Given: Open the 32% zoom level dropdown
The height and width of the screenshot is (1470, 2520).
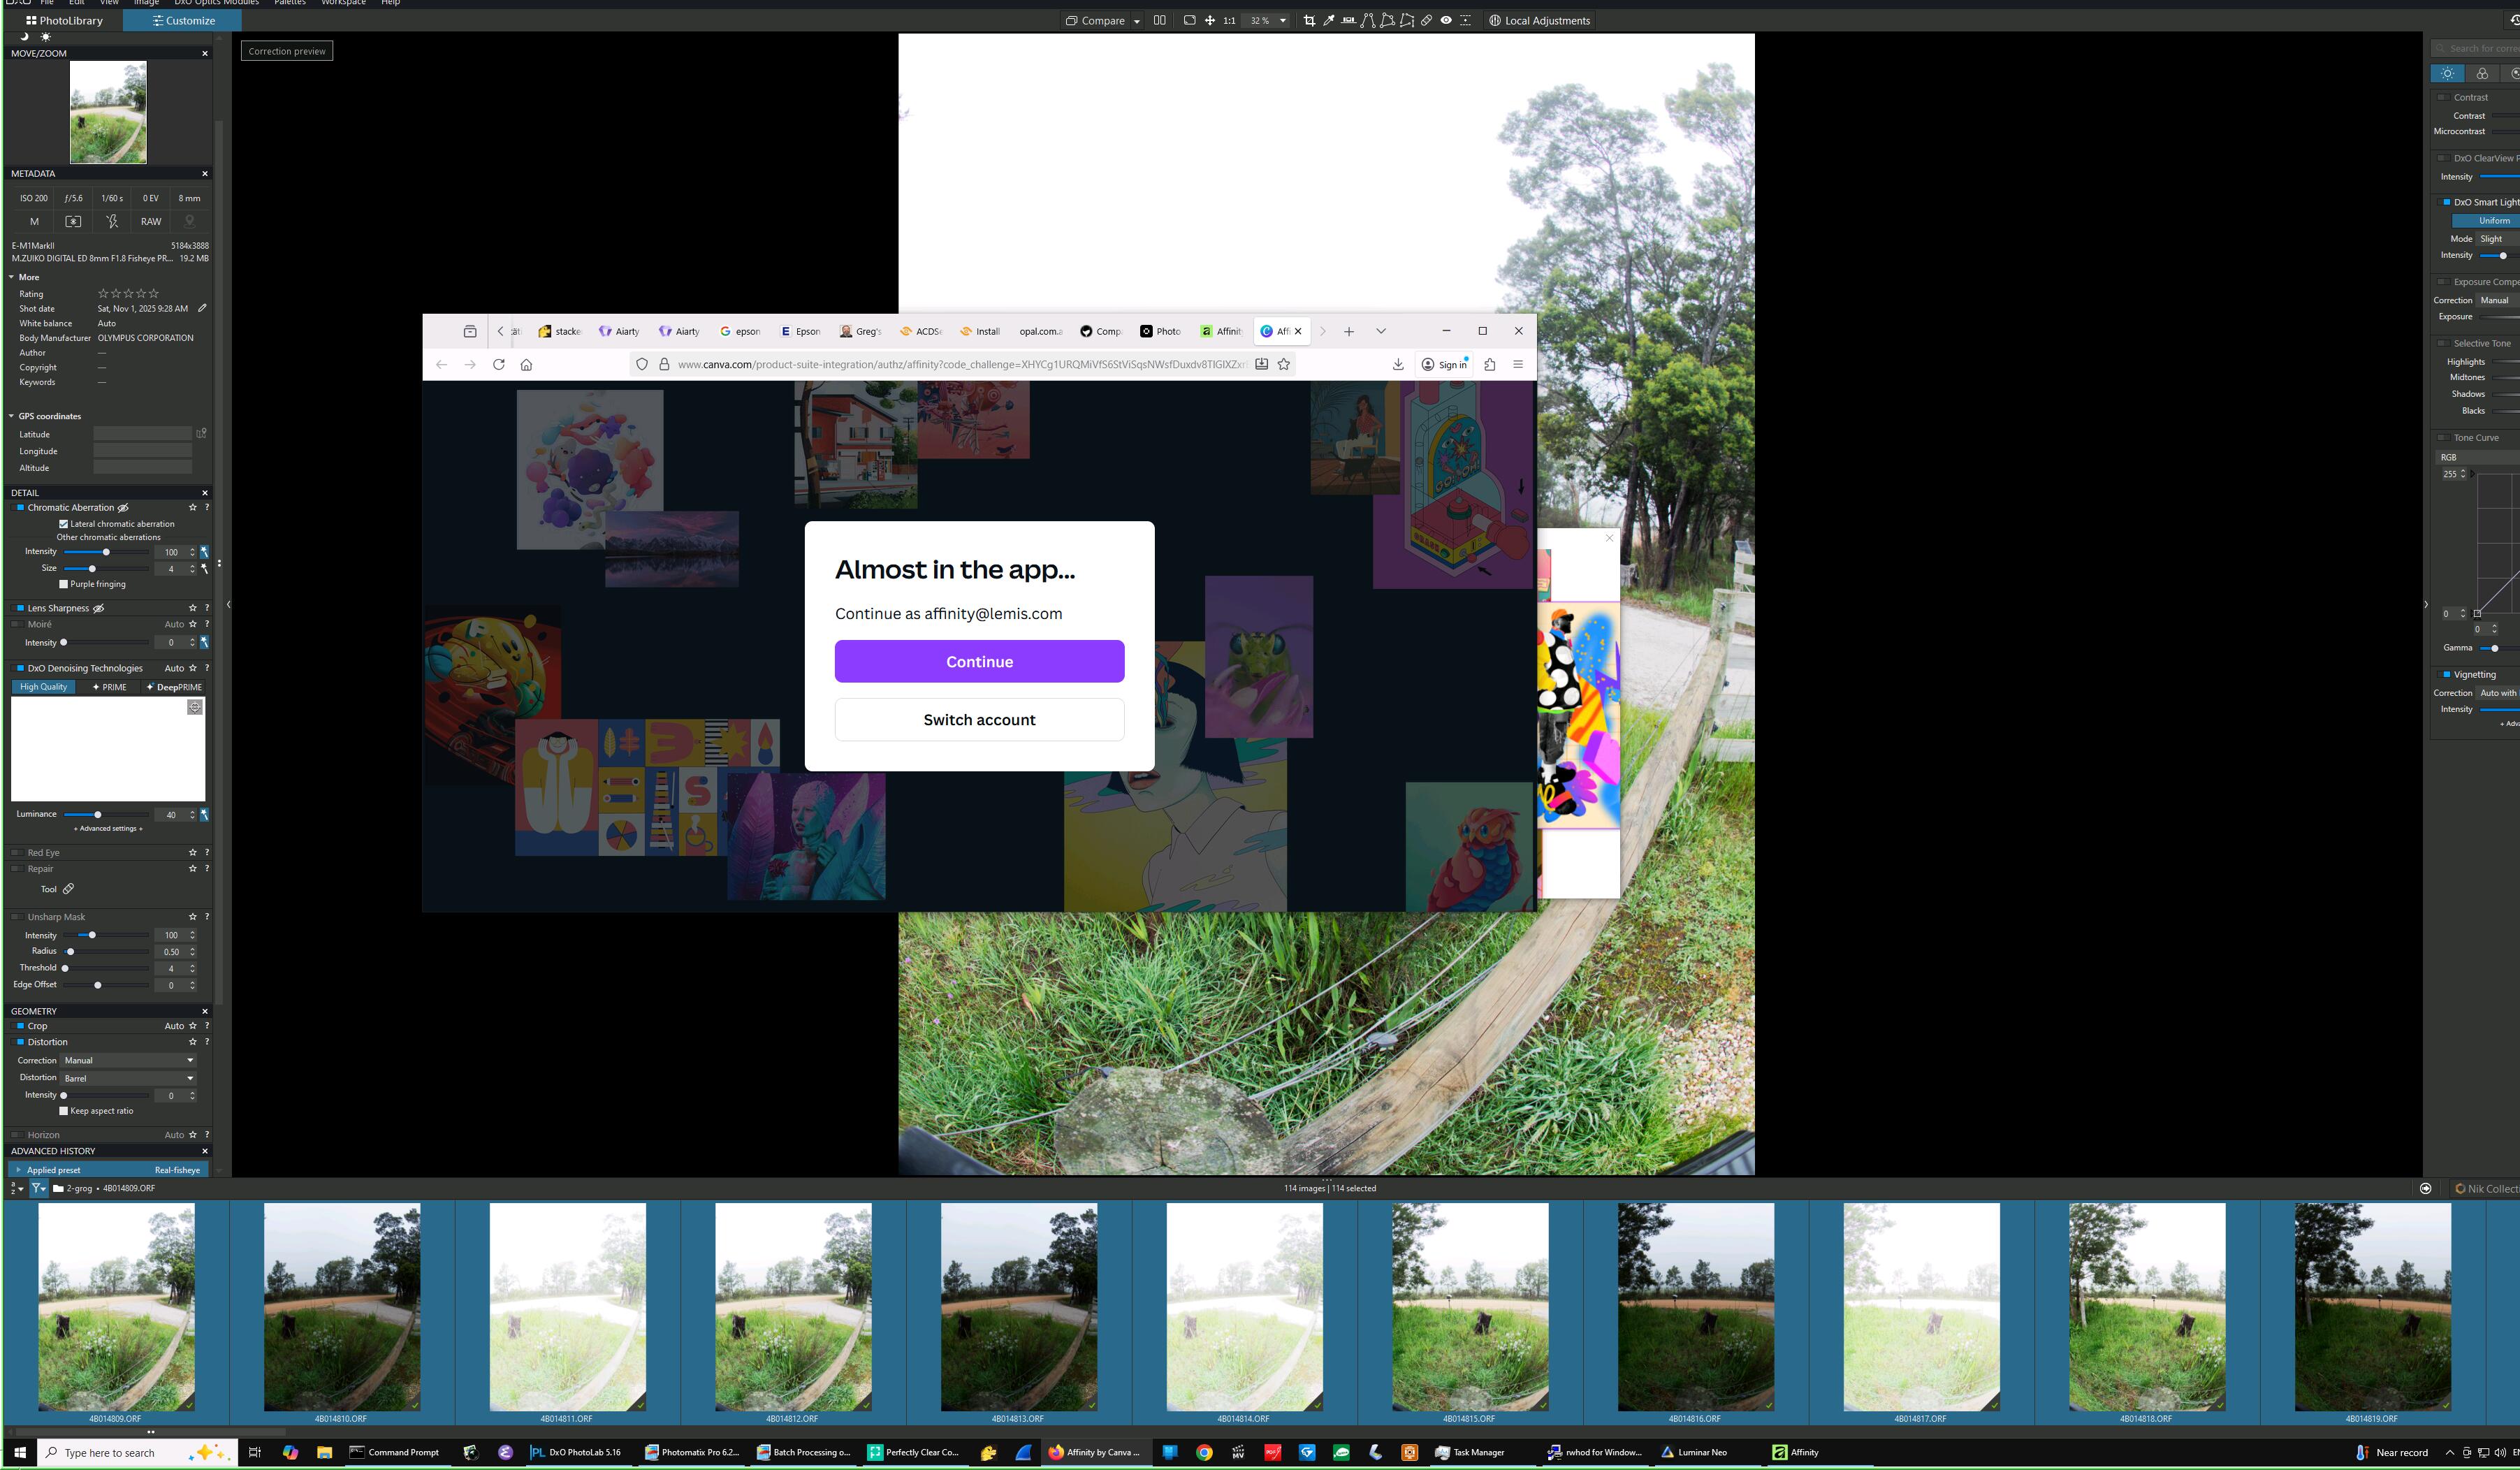Looking at the screenshot, I should [x=1283, y=21].
